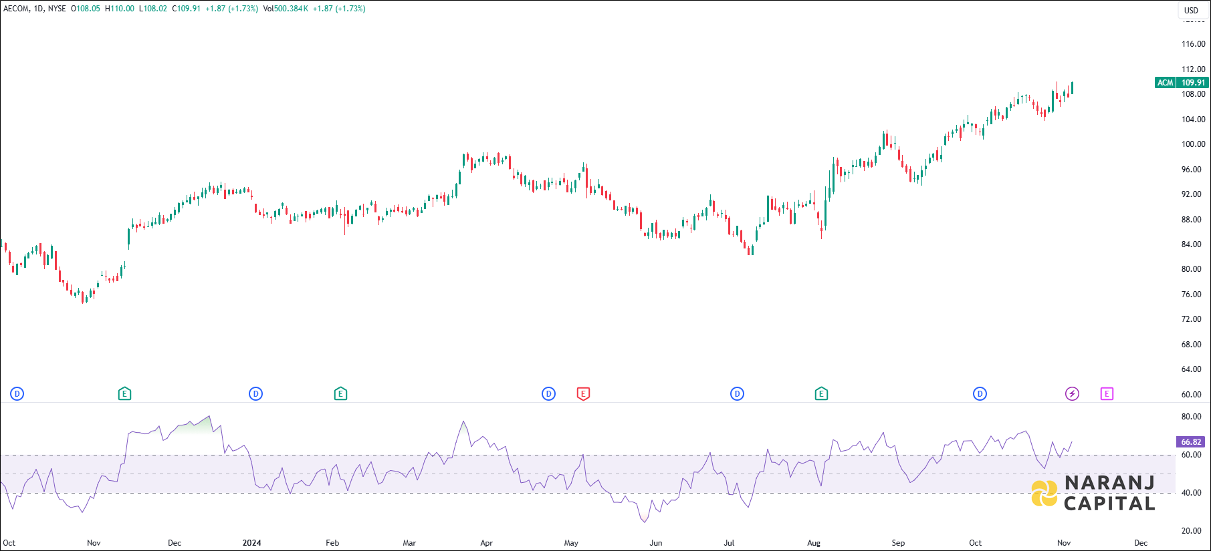
Task: Click the dividend D marker near July
Action: click(x=737, y=394)
